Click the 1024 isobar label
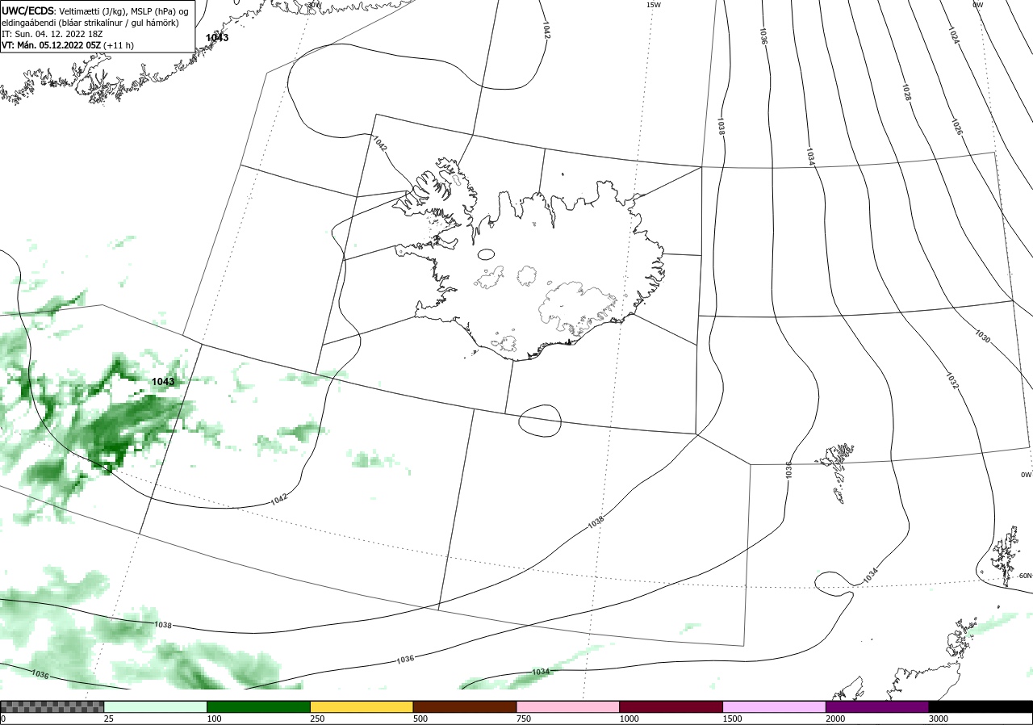This screenshot has height=725, width=1033. 953,35
